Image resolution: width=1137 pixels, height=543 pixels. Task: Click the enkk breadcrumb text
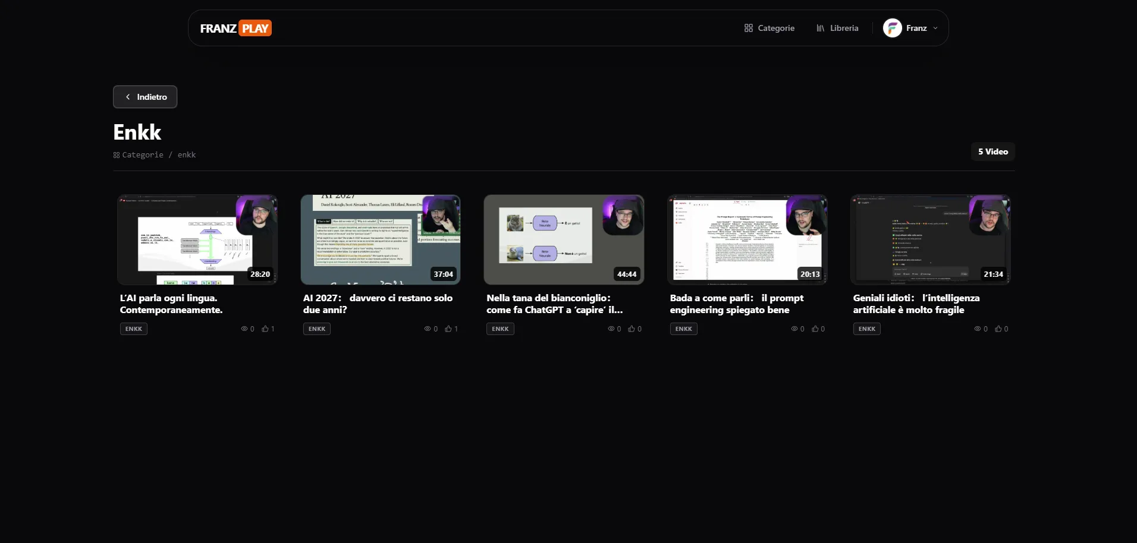[x=187, y=155]
